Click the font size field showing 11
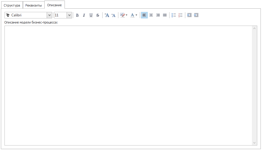The image size is (262, 150). (x=60, y=15)
